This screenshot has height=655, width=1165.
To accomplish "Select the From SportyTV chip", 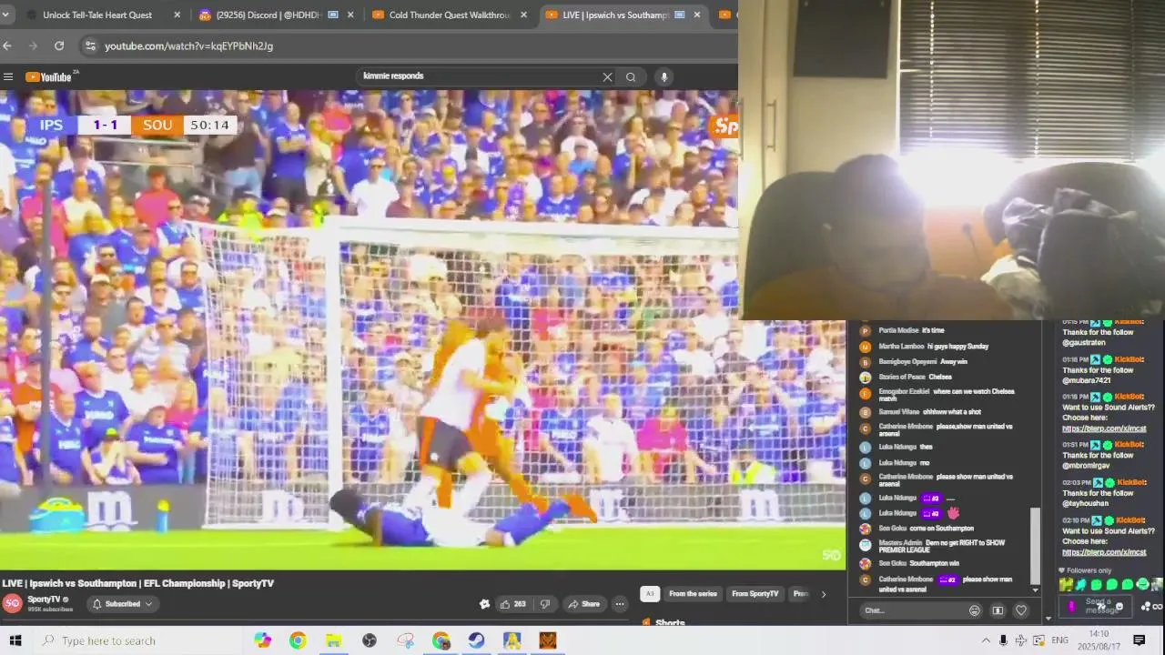I will (755, 594).
